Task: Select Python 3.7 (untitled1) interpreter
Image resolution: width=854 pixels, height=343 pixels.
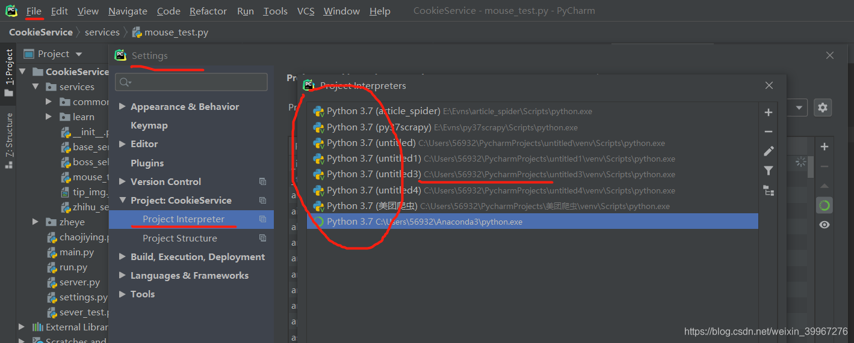Action: tap(533, 159)
